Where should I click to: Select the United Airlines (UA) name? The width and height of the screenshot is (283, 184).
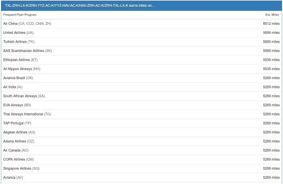point(18,32)
